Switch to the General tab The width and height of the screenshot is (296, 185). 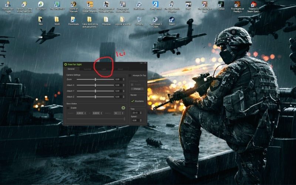click(71, 69)
